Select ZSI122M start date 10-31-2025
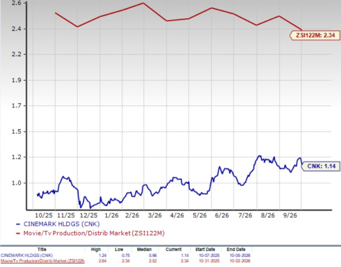This screenshot has width=341, height=267. 209,261
